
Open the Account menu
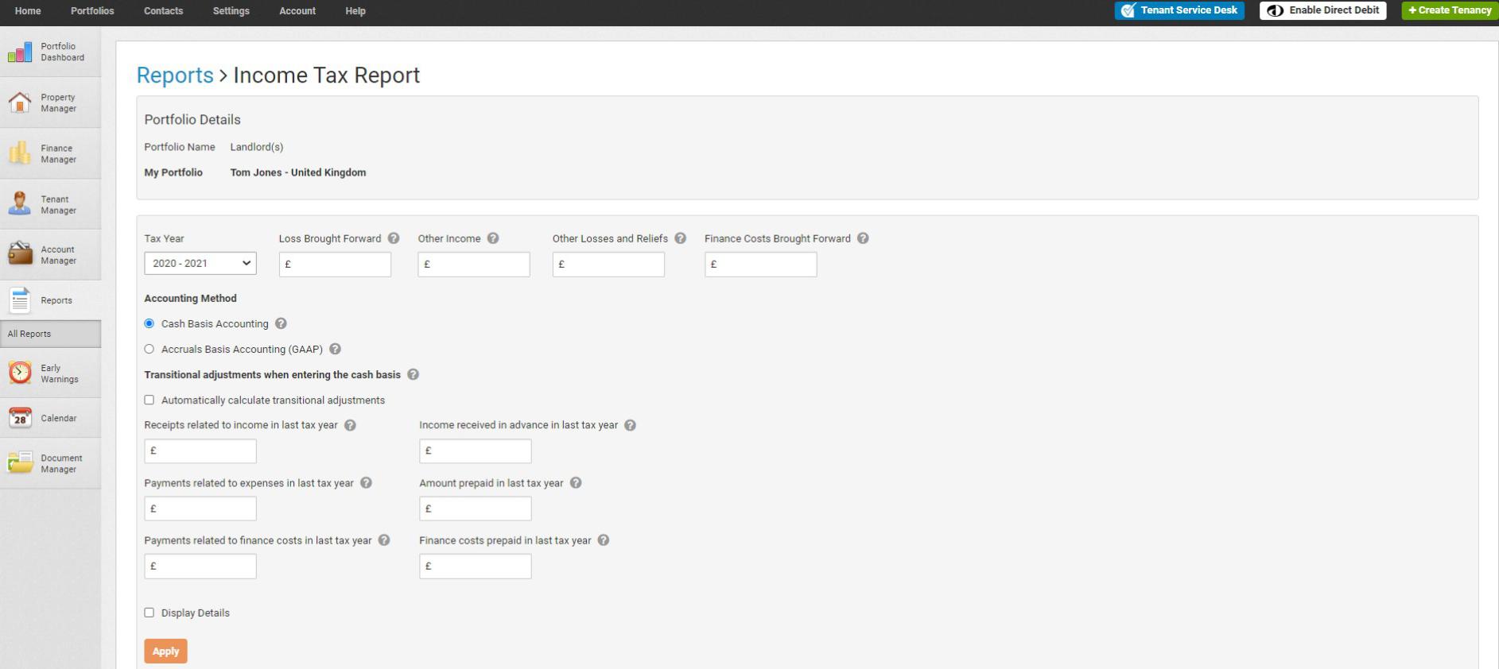[x=297, y=11]
